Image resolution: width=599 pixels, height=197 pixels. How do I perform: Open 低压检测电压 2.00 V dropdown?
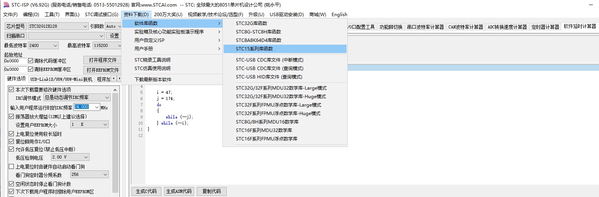pos(70,157)
